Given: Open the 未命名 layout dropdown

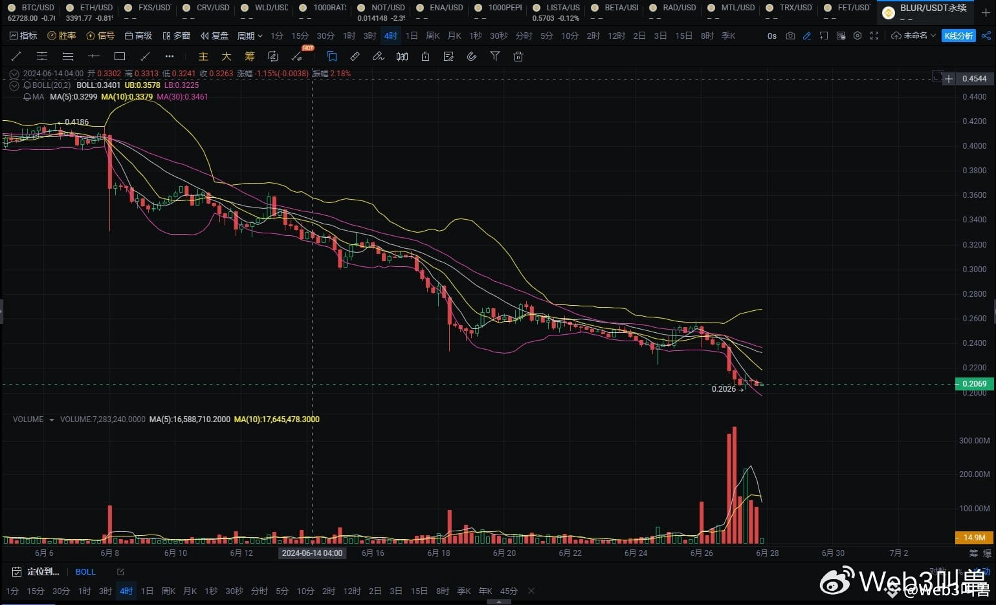Looking at the screenshot, I should [914, 36].
